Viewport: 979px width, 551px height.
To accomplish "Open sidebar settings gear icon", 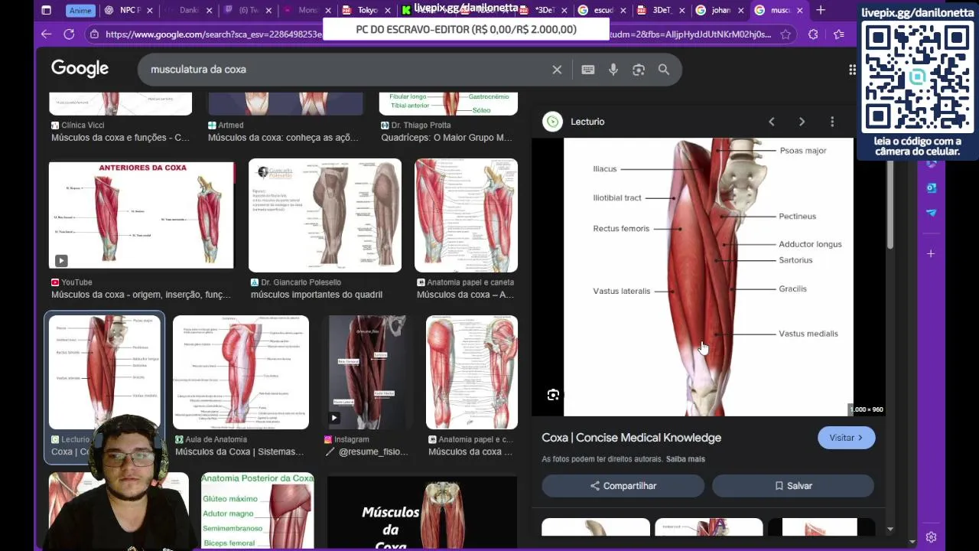I will tap(931, 537).
